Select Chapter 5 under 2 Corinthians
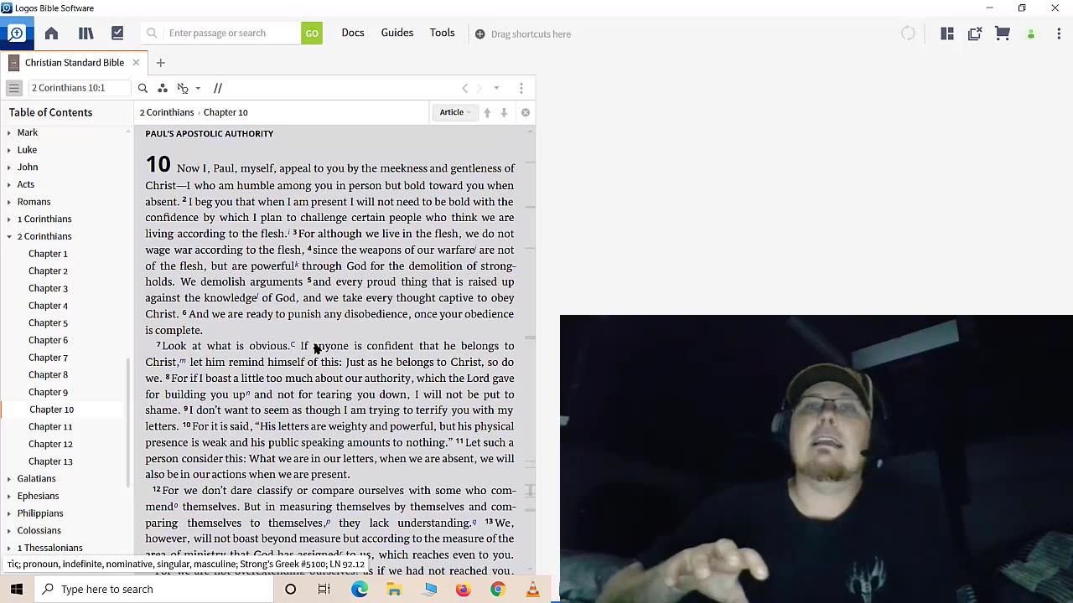The width and height of the screenshot is (1073, 603). click(48, 322)
